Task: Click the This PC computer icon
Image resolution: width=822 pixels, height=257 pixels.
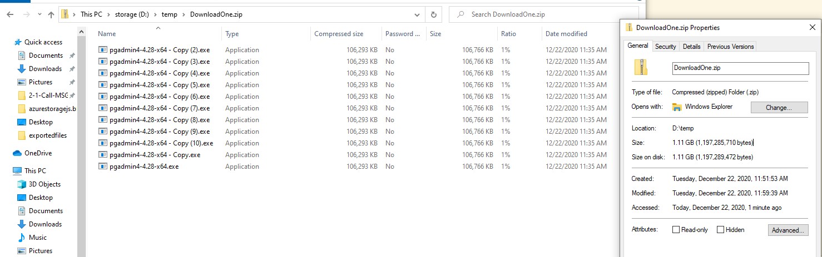Action: coord(17,171)
